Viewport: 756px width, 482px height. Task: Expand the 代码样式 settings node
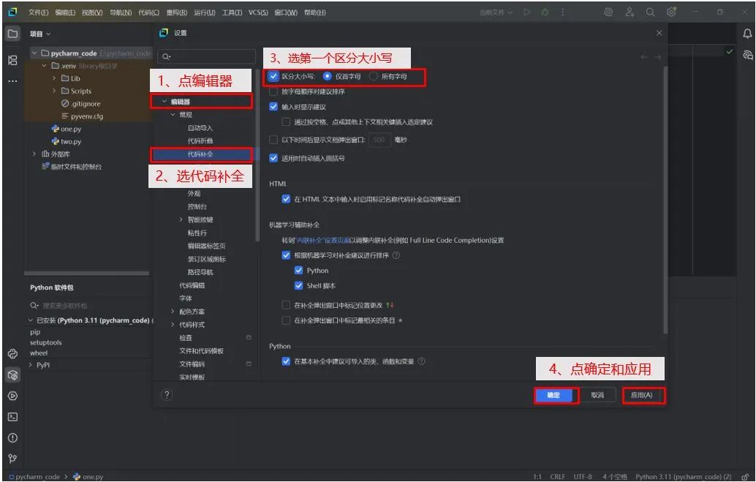pyautogui.click(x=173, y=325)
